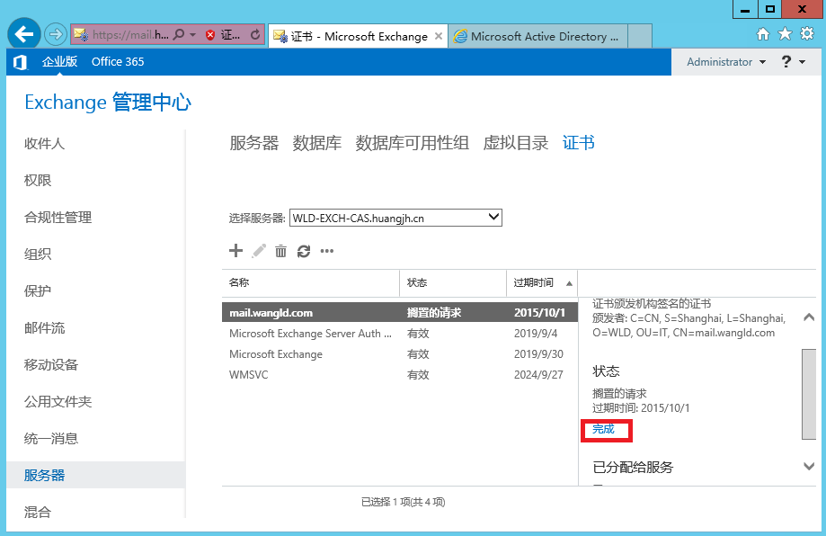Select the Microsoft Exchange certificate row expiring 2019/9/30

[400, 354]
